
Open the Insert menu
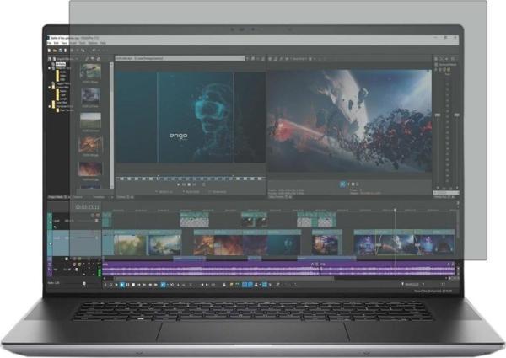click(73, 43)
